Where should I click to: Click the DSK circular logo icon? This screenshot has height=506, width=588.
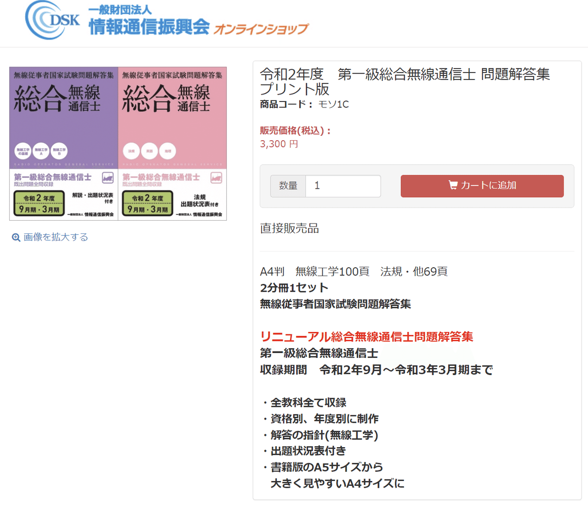coord(52,20)
